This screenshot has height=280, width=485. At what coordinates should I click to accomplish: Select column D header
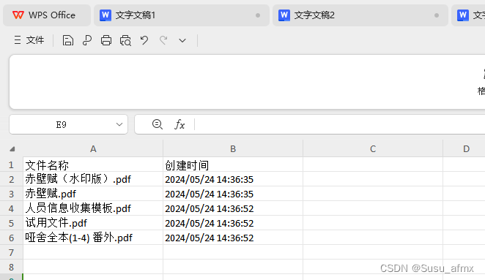click(464, 149)
